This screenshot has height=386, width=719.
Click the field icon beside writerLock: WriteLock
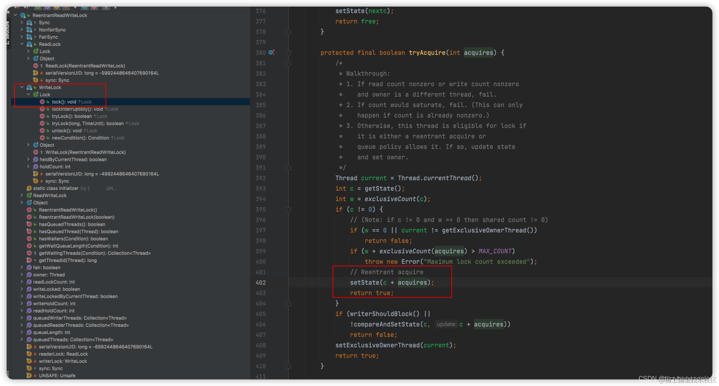point(29,361)
